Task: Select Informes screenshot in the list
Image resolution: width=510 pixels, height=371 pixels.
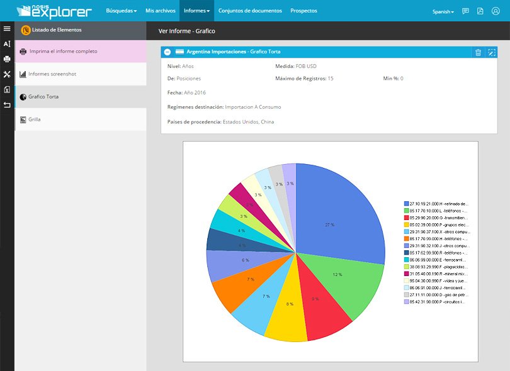Action: 81,74
